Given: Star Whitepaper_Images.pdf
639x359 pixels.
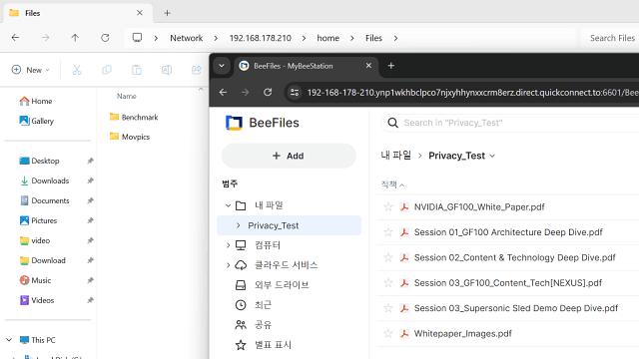Looking at the screenshot, I should (388, 334).
